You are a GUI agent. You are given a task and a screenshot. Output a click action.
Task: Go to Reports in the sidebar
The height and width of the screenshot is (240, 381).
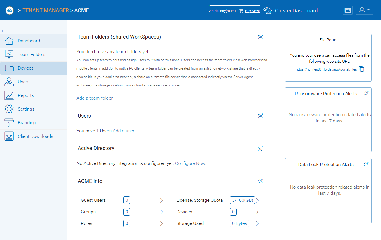[x=34, y=95]
